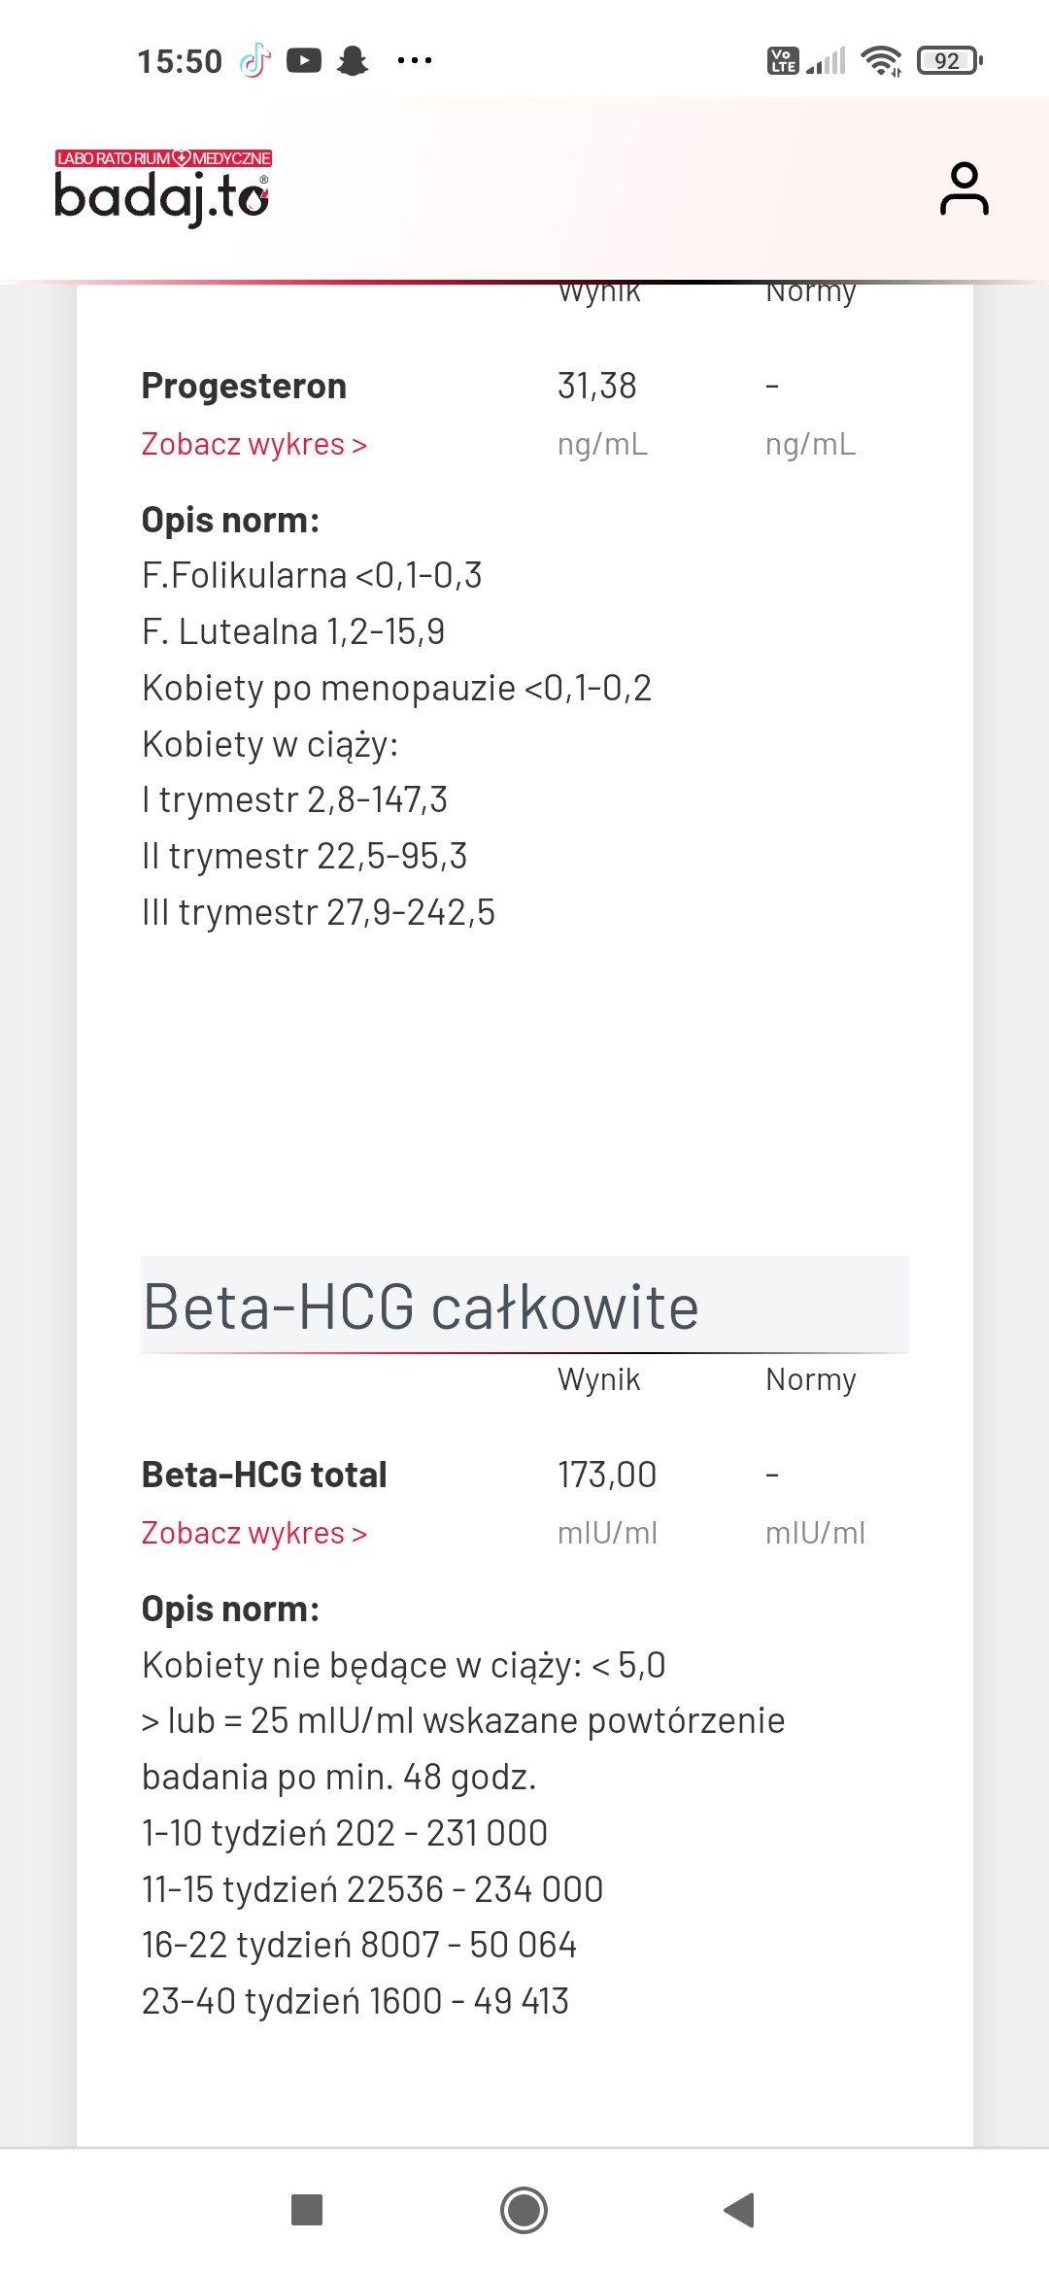This screenshot has height=2273, width=1049.
Task: Tap the mobile signal strength bars
Action: point(827,61)
